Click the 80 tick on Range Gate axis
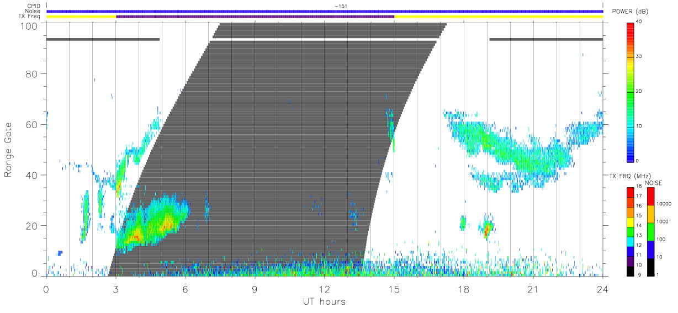The width and height of the screenshot is (678, 313). pyautogui.click(x=32, y=74)
